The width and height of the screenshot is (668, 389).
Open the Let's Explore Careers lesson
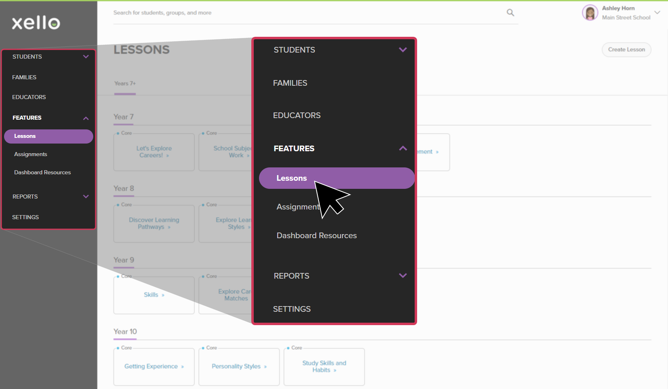tap(154, 152)
